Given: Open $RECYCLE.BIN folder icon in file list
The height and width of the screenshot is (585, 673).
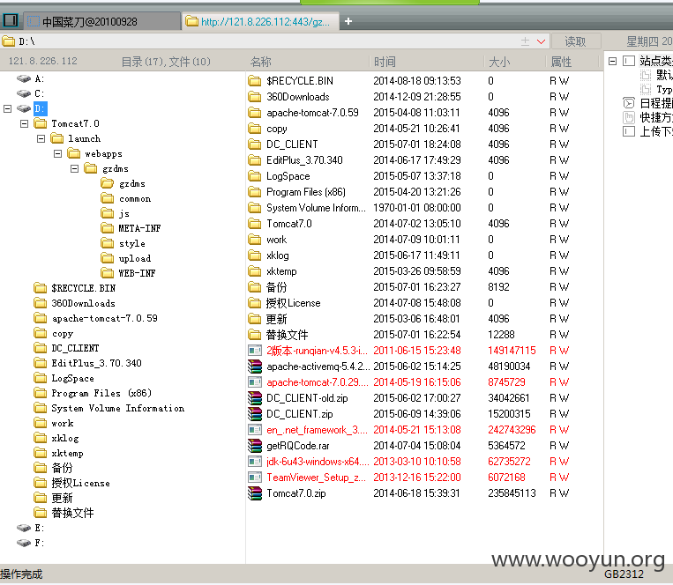Looking at the screenshot, I should coord(255,80).
